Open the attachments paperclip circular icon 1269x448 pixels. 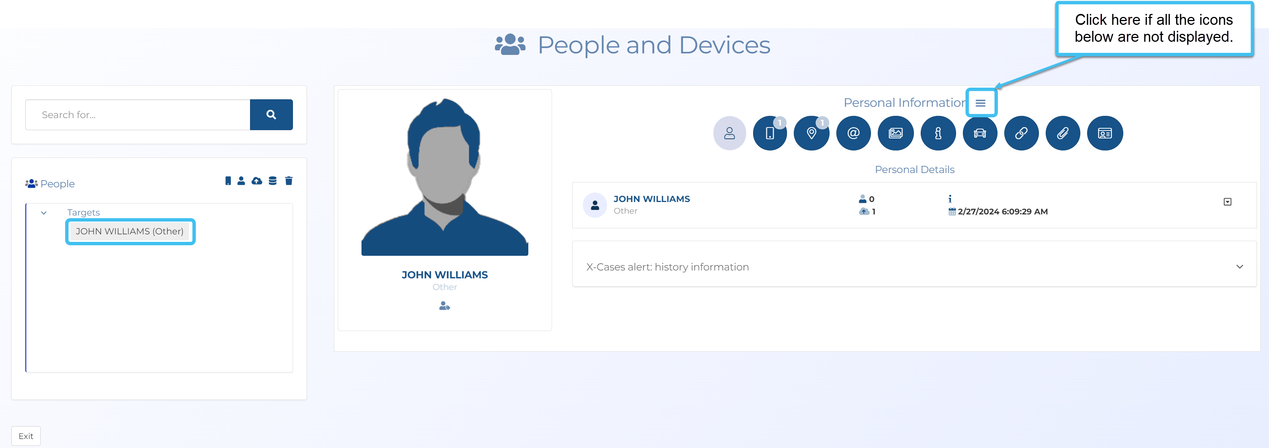1063,134
